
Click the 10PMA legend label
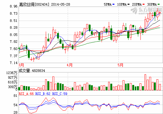[x=122, y=4]
